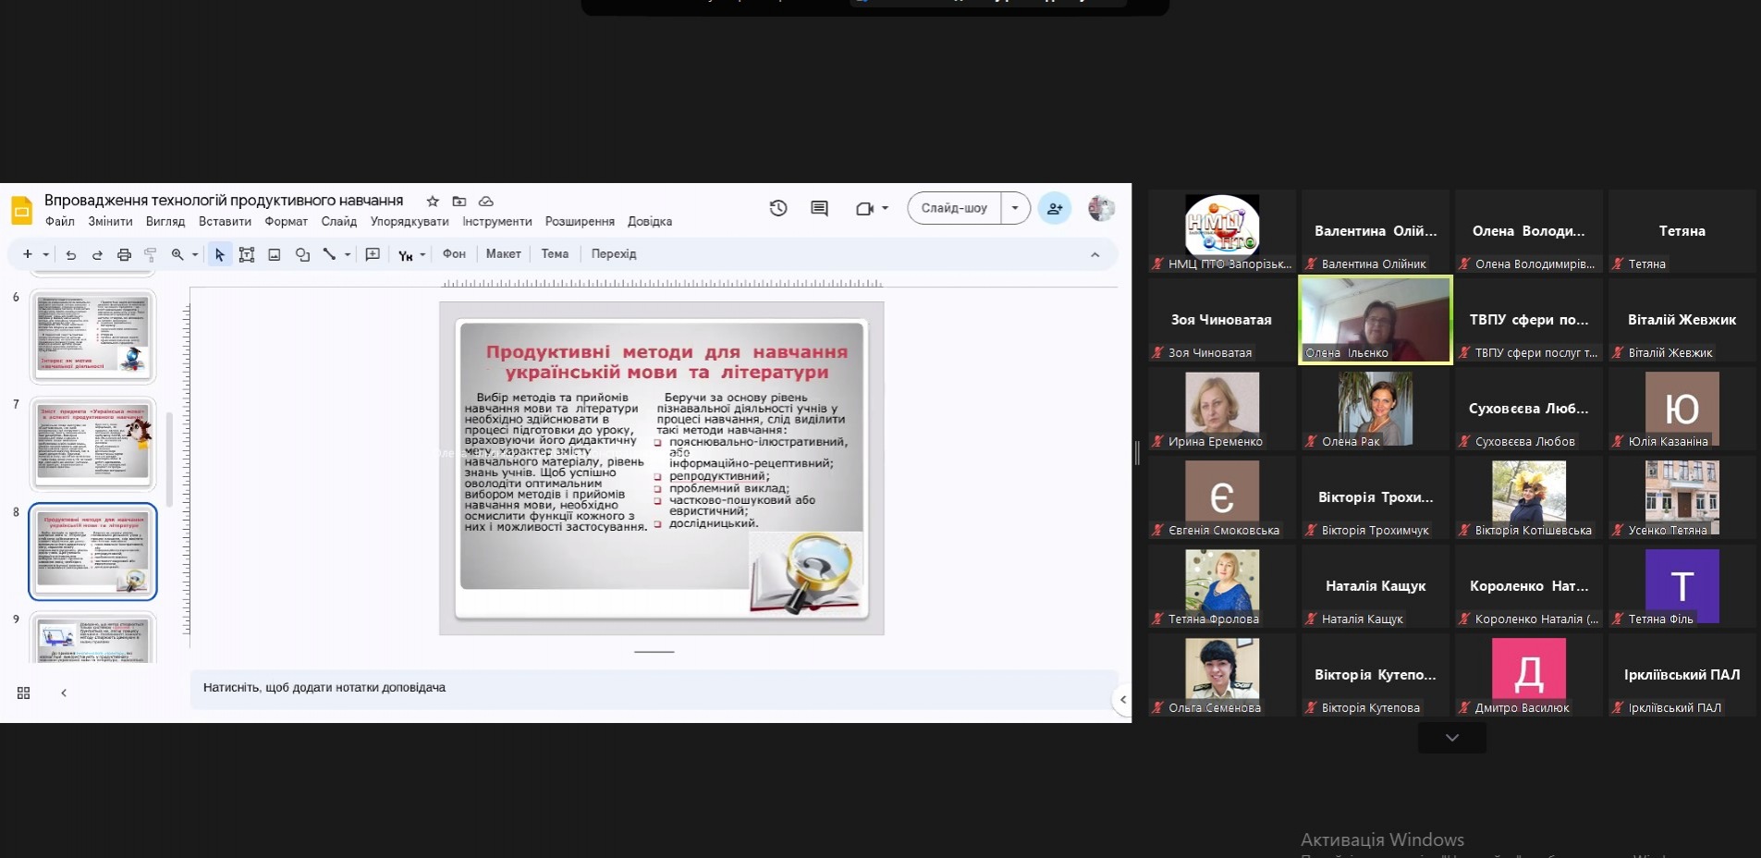Open the Вставити menu
Image resolution: width=1761 pixels, height=858 pixels.
225,222
